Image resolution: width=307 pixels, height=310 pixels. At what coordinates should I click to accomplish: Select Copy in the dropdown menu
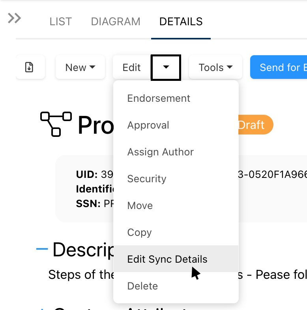click(139, 232)
